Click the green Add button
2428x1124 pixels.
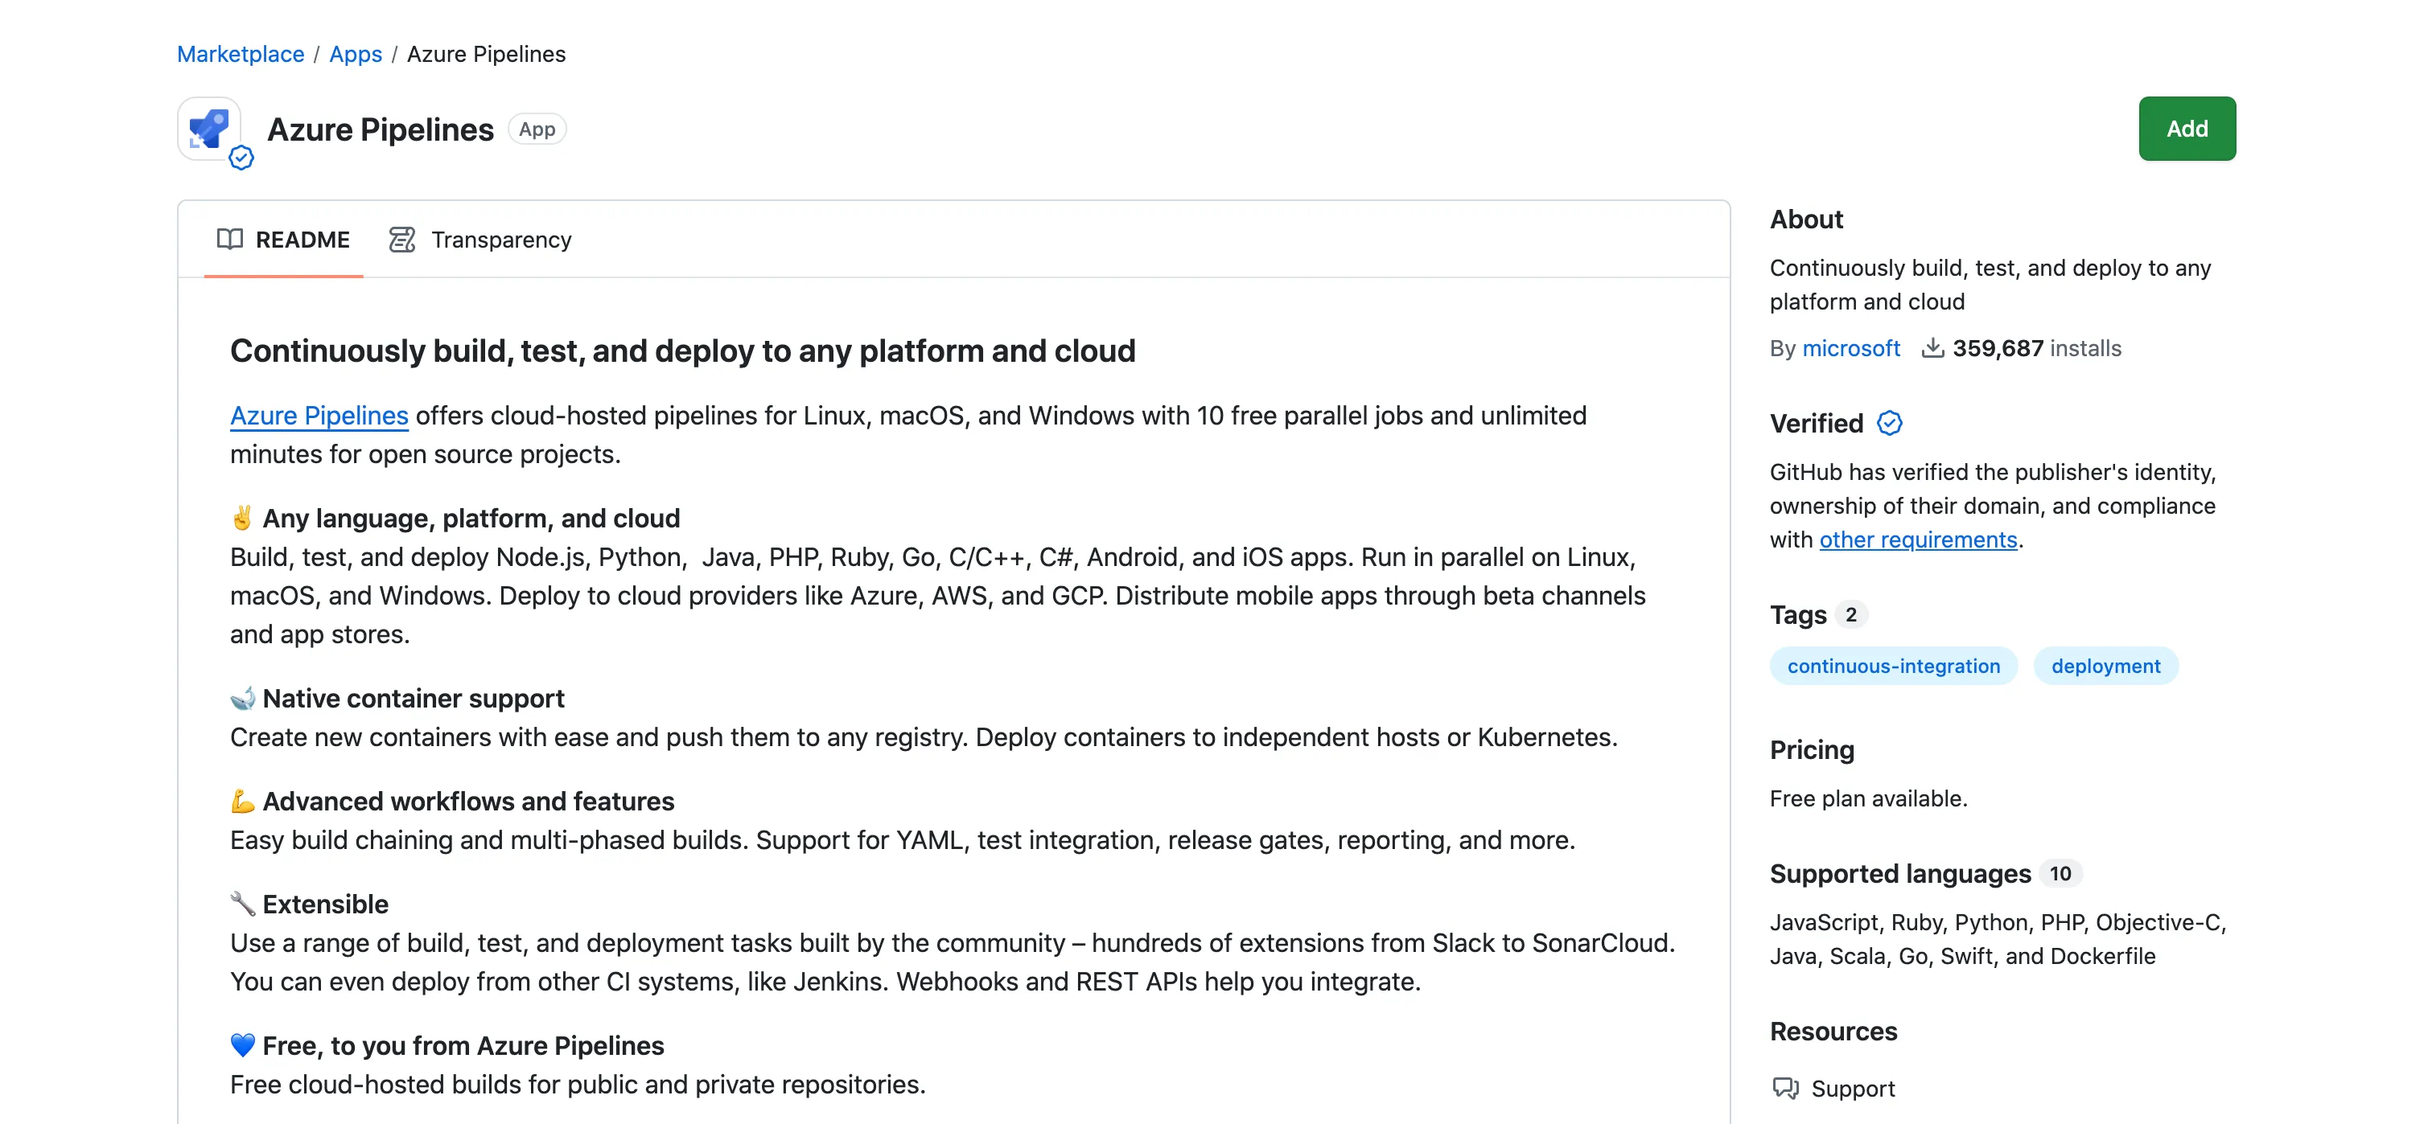(x=2187, y=128)
